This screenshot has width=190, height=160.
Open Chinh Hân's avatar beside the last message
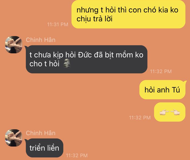click(x=14, y=138)
